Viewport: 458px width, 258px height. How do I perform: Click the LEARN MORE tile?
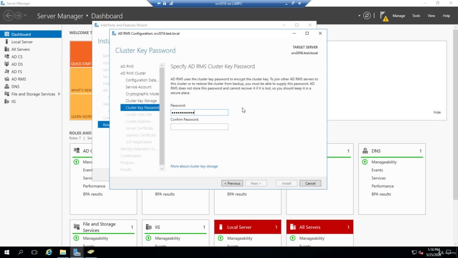pos(81,107)
